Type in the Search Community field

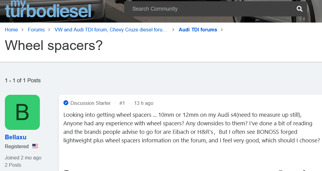(210, 9)
